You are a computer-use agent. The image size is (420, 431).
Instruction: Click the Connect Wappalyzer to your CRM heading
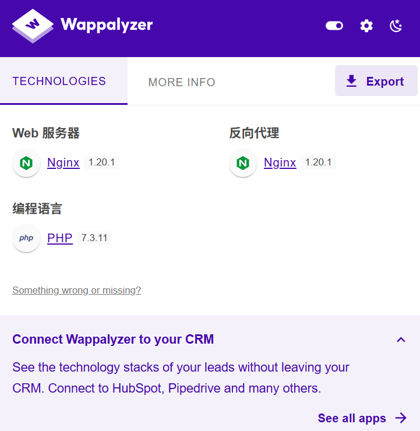point(113,339)
